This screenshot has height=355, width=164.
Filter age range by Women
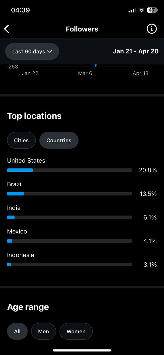click(x=76, y=331)
